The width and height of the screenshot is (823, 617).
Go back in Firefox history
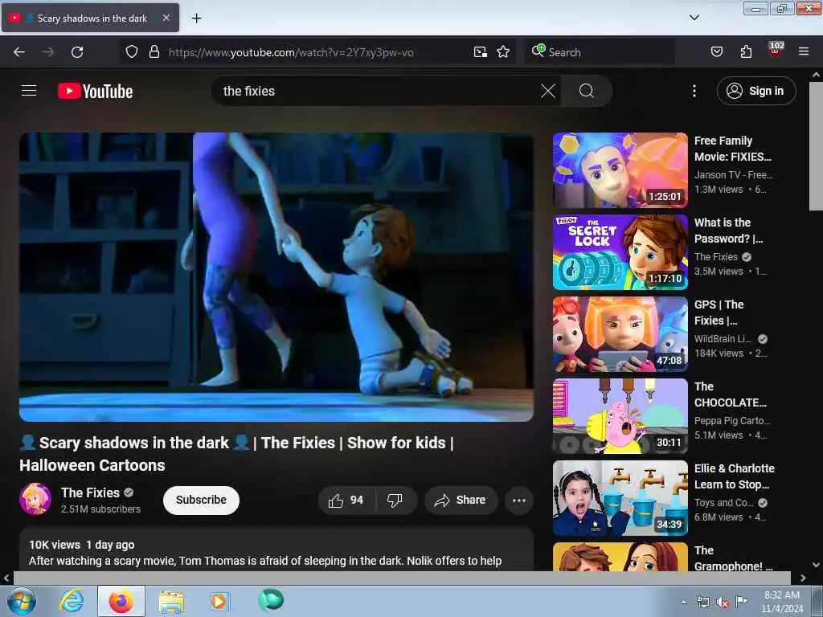pyautogui.click(x=19, y=52)
